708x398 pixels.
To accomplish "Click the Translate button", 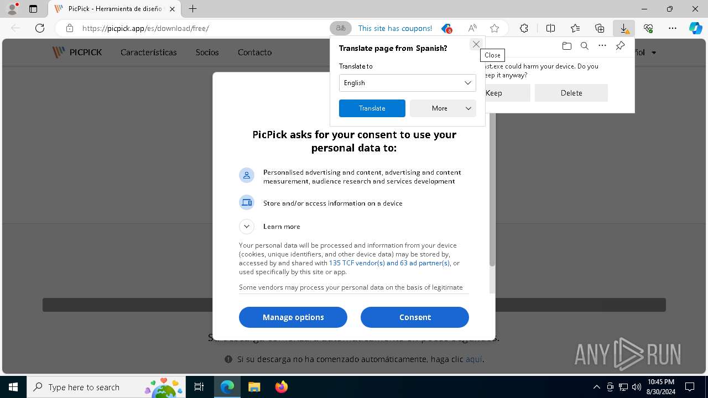I will tap(372, 108).
